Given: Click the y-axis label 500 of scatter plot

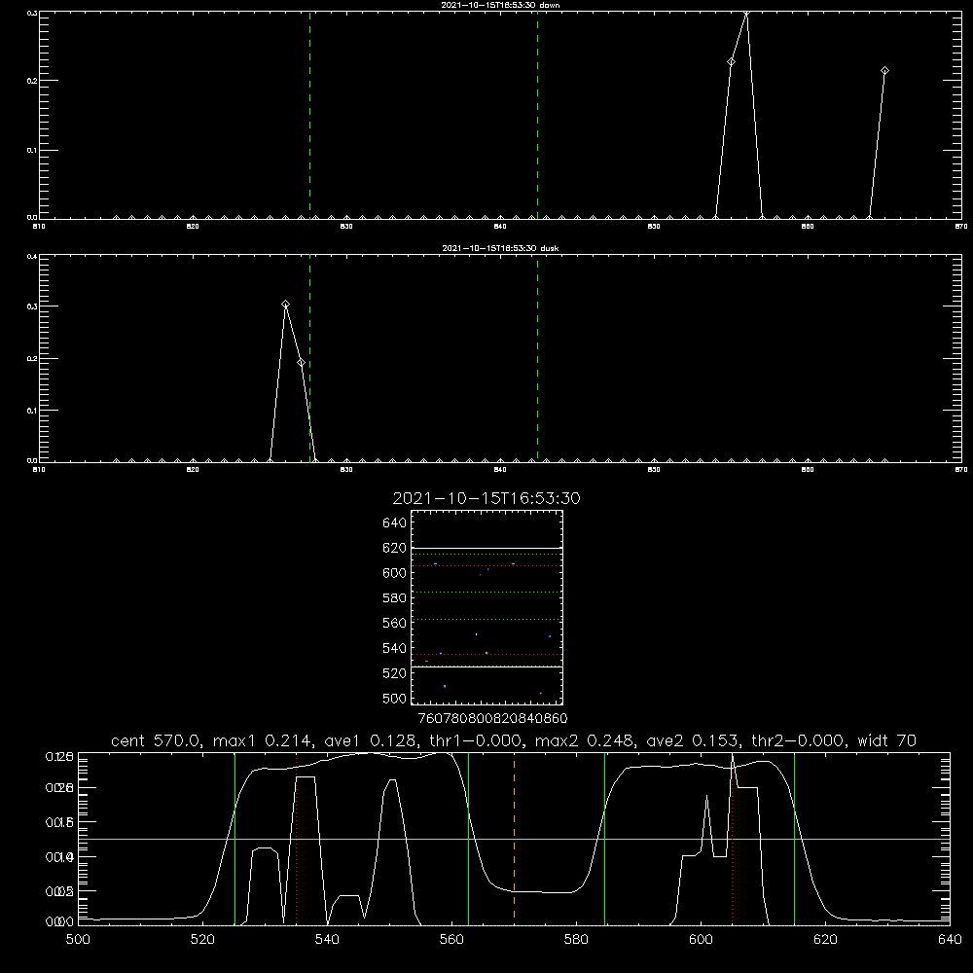Looking at the screenshot, I should [x=395, y=699].
